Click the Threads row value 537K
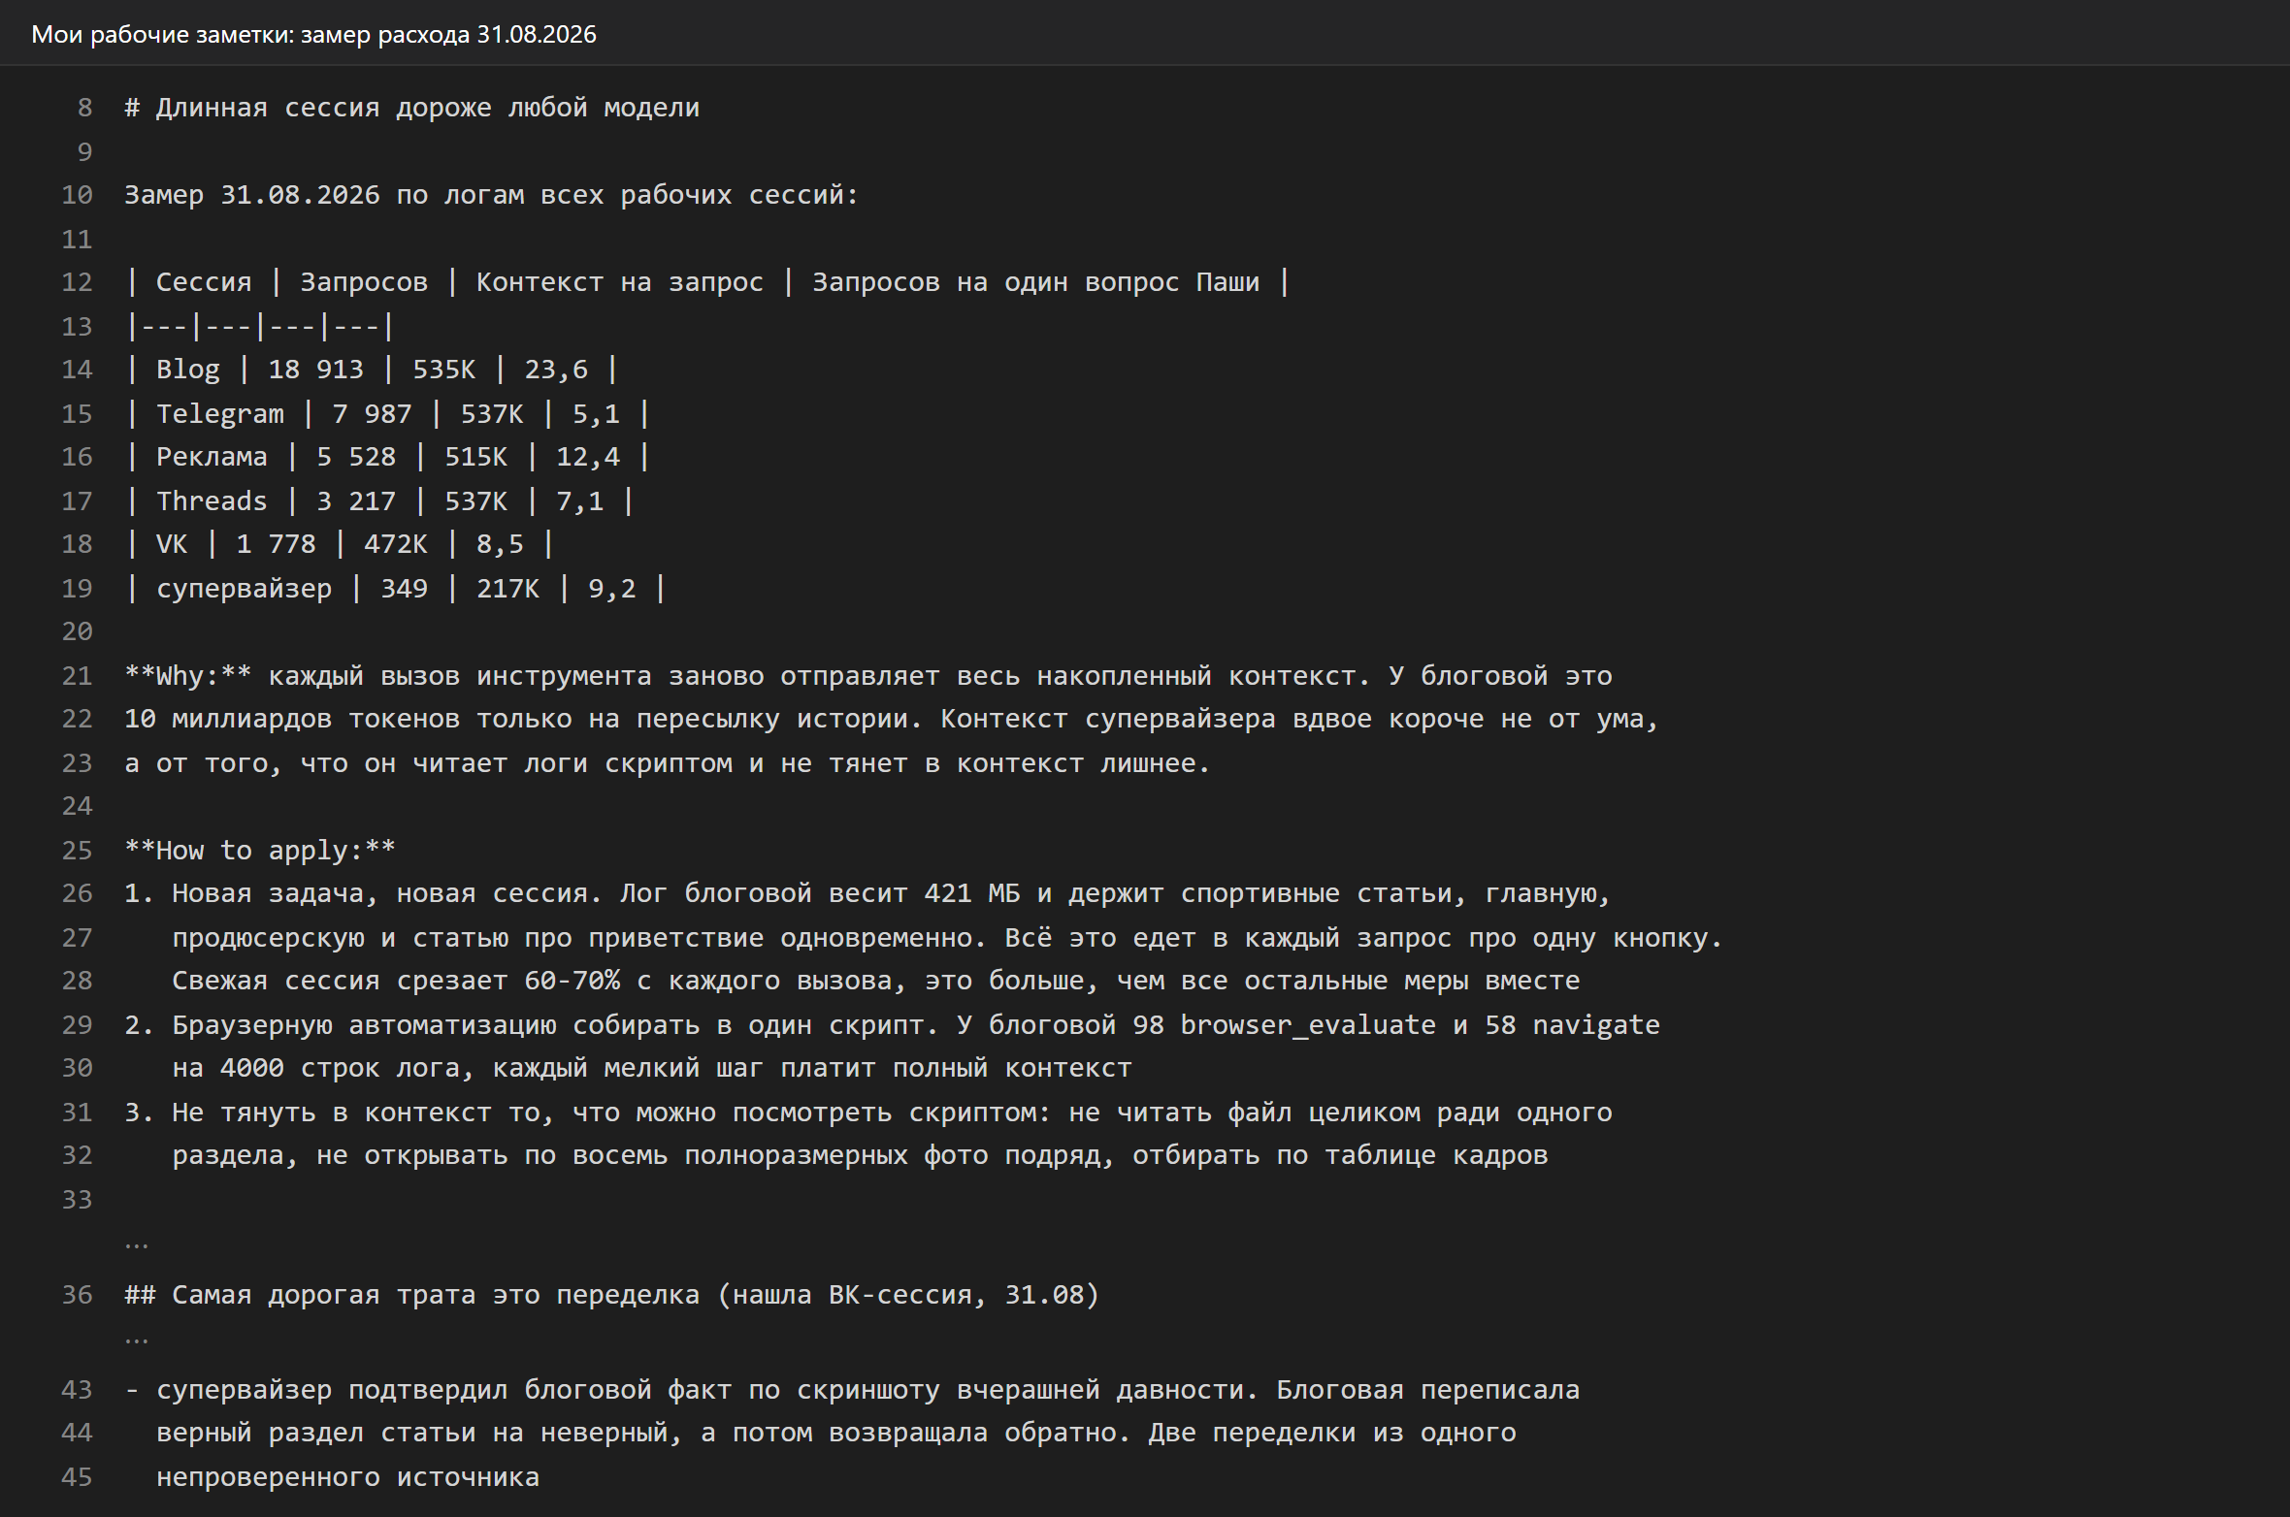Image resolution: width=2290 pixels, height=1517 pixels. coord(475,501)
